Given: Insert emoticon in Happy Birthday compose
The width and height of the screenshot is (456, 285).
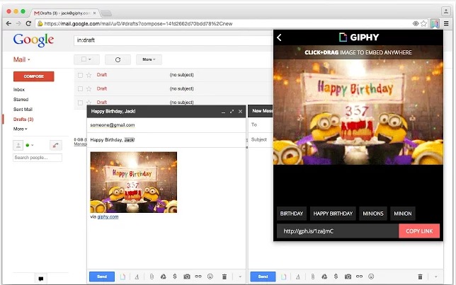Looking at the screenshot, I should [x=210, y=277].
